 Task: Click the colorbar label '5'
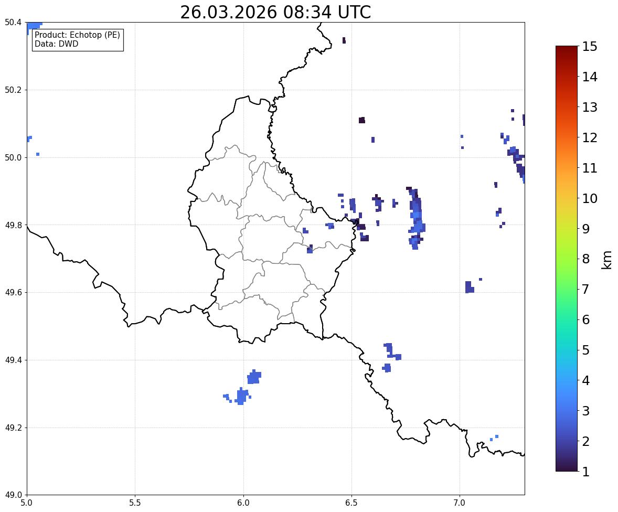click(x=586, y=350)
